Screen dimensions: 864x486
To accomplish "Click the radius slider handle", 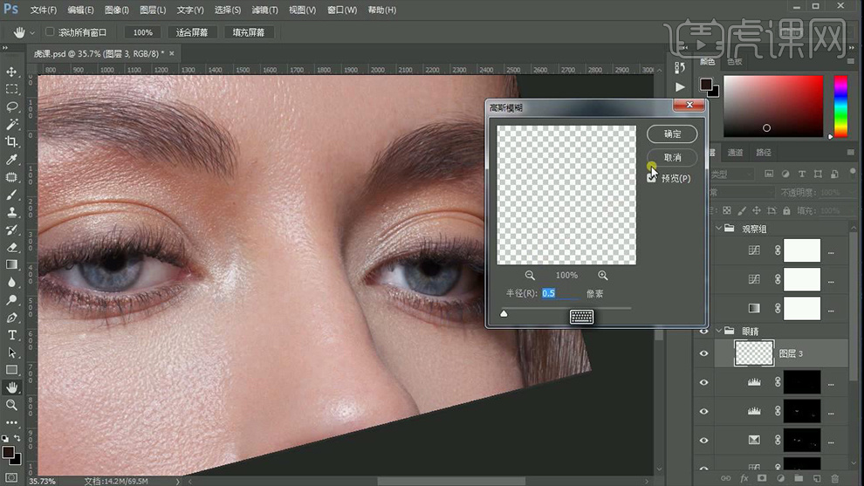I will coord(504,313).
